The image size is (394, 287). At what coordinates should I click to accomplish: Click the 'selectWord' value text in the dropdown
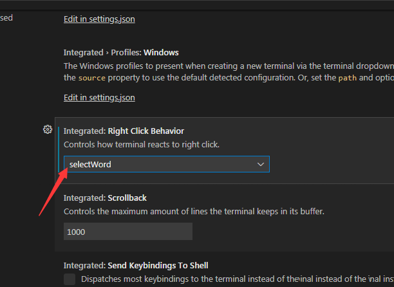(90, 165)
